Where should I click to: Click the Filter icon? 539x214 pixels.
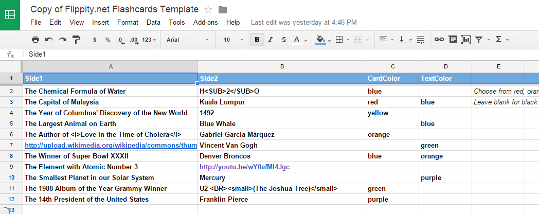tap(478, 40)
